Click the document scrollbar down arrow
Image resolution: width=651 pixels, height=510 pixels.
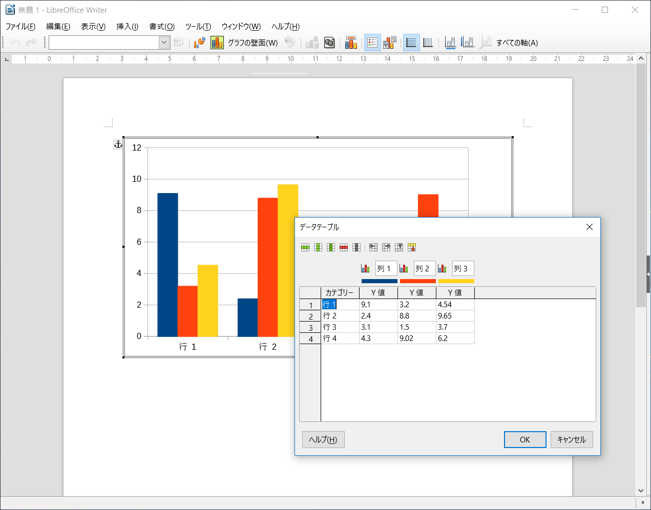641,491
